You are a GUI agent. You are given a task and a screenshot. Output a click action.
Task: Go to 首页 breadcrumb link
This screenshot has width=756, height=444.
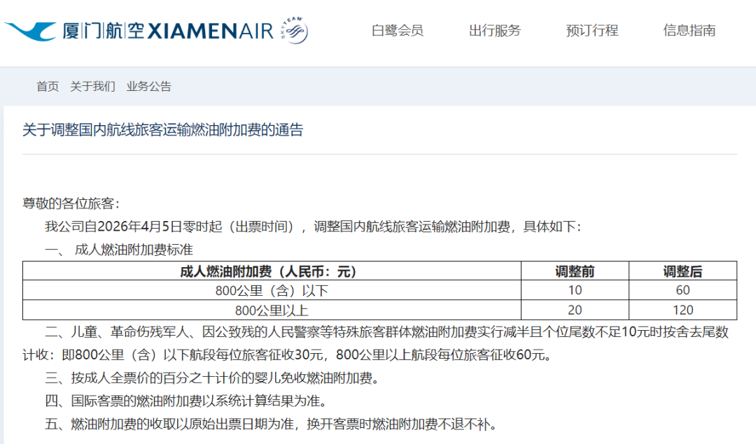click(x=48, y=86)
